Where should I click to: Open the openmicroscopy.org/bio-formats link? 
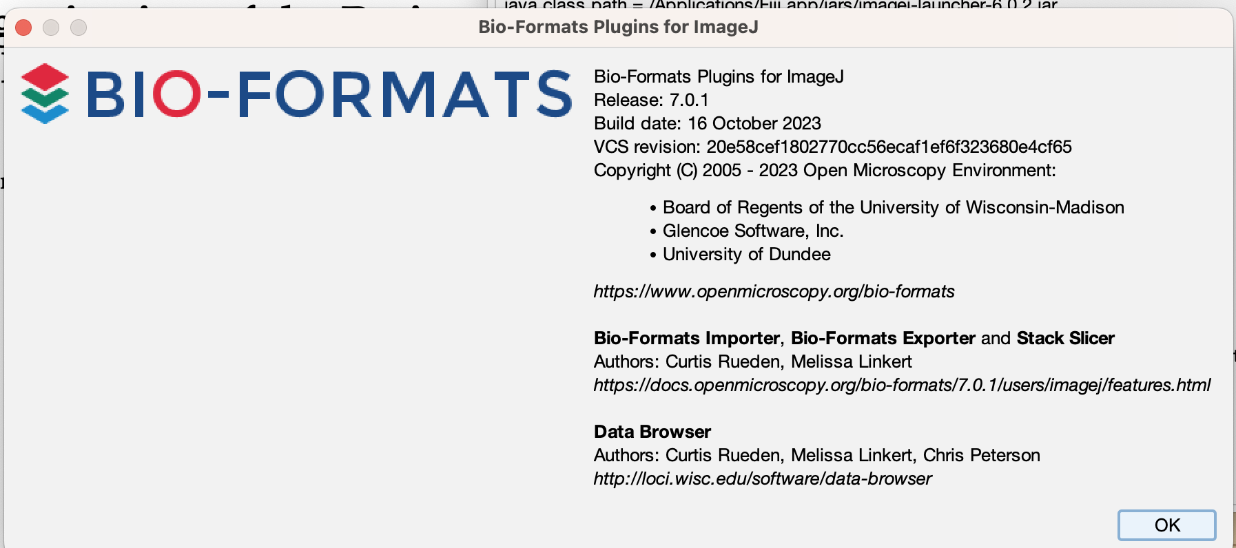pos(773,291)
